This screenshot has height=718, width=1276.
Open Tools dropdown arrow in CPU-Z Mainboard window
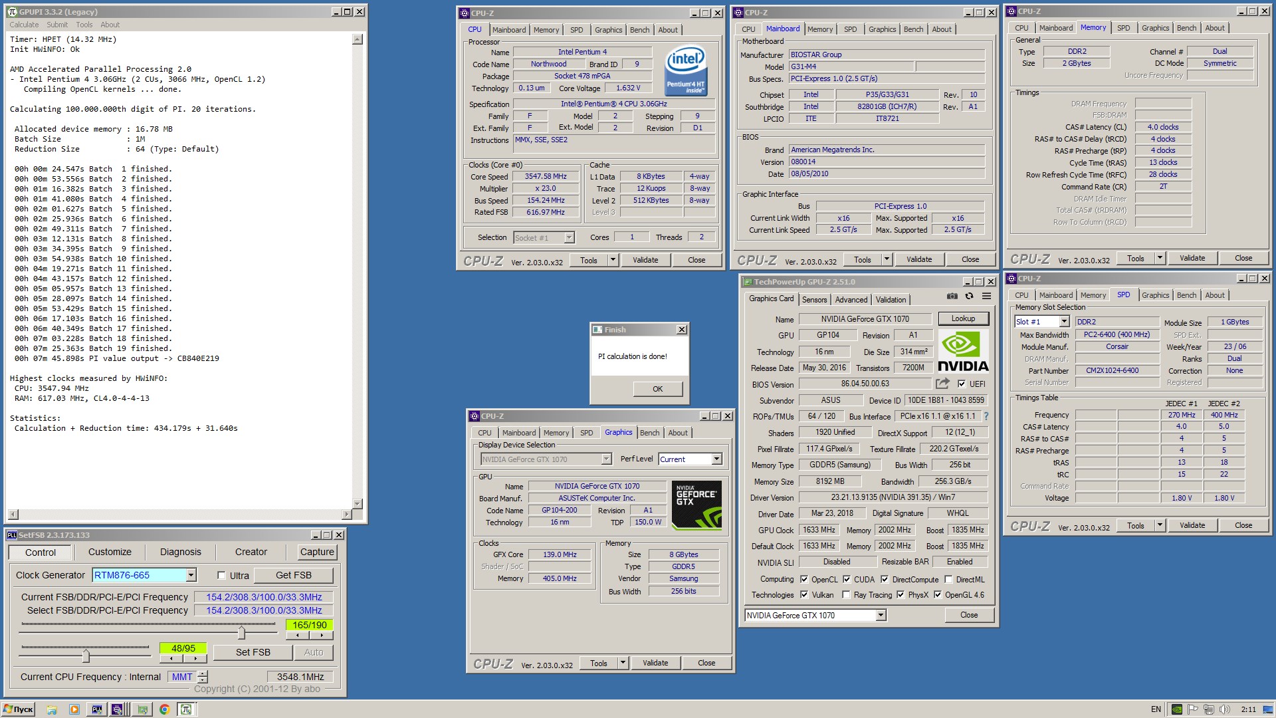[x=887, y=259]
